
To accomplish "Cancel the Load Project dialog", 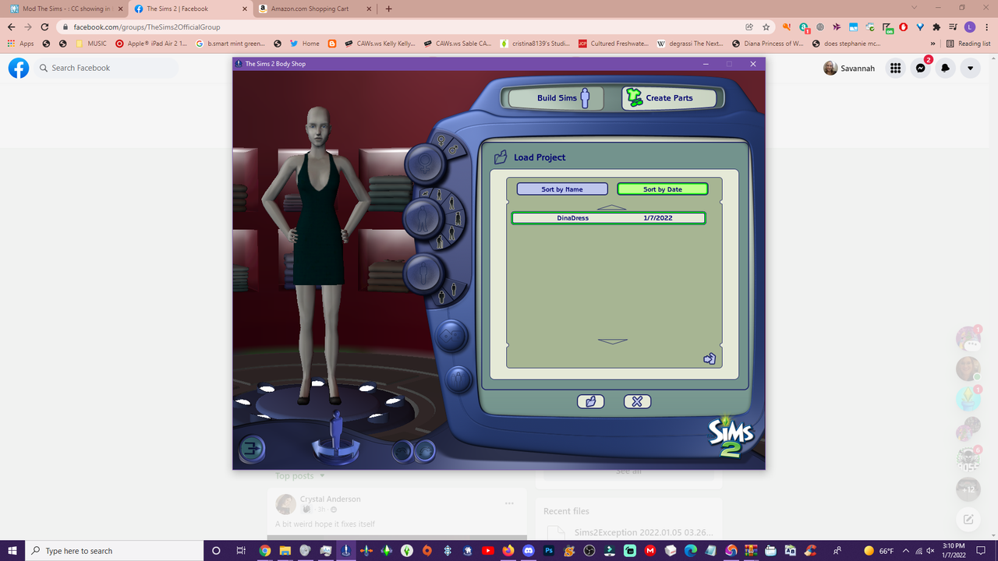I will (x=637, y=401).
